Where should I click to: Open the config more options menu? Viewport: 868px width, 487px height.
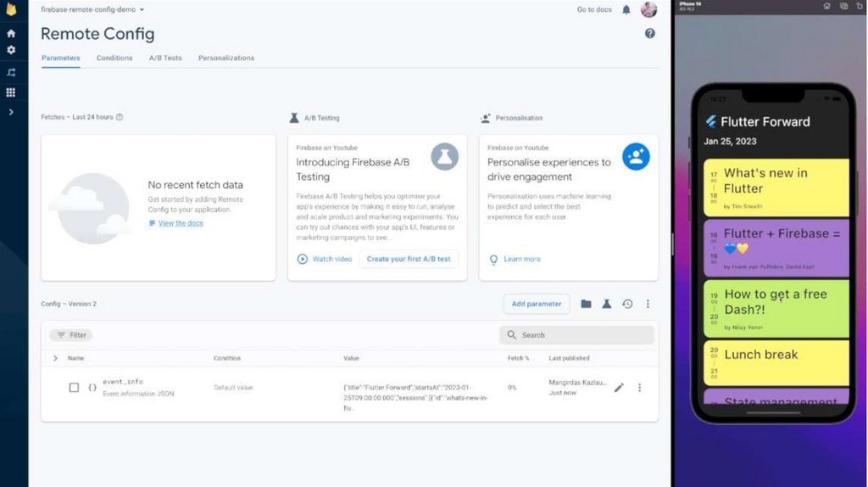tap(648, 304)
